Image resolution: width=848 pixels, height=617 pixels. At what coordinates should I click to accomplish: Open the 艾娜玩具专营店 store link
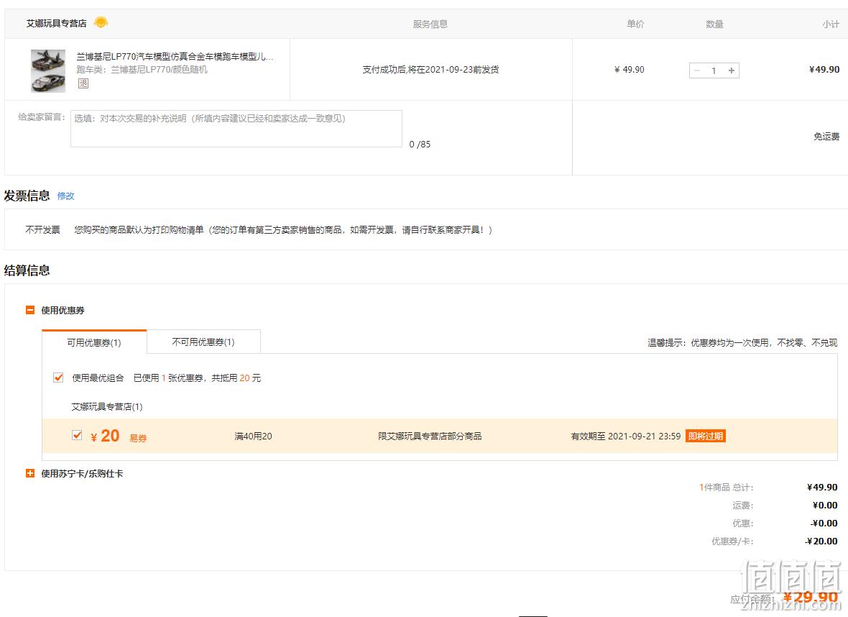(x=56, y=23)
